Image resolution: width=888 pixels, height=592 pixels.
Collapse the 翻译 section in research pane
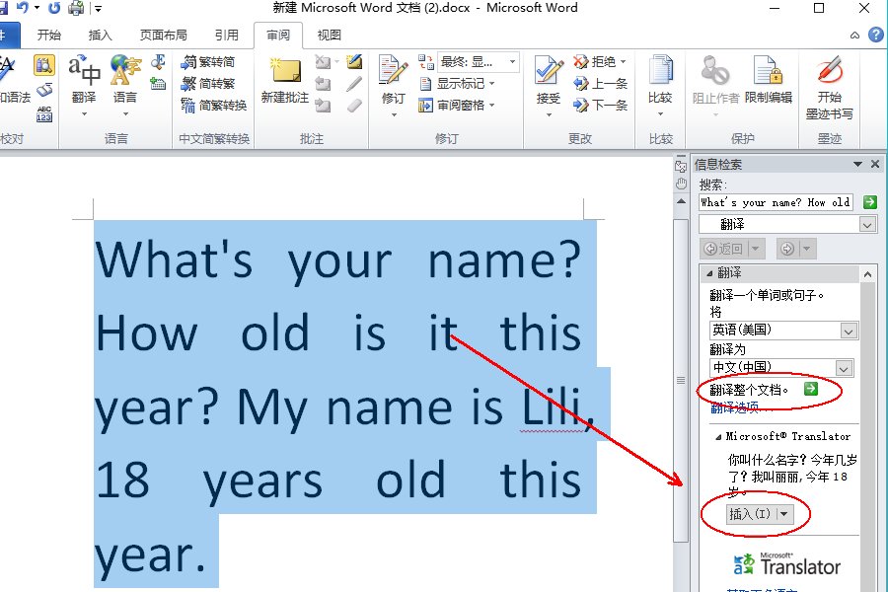coord(710,272)
